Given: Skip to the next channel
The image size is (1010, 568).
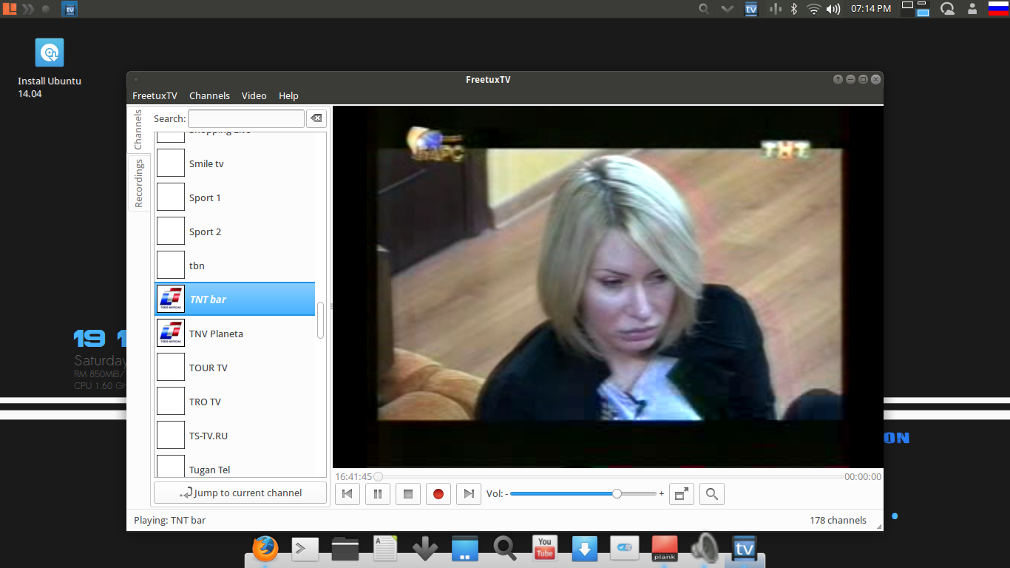Looking at the screenshot, I should coord(468,494).
